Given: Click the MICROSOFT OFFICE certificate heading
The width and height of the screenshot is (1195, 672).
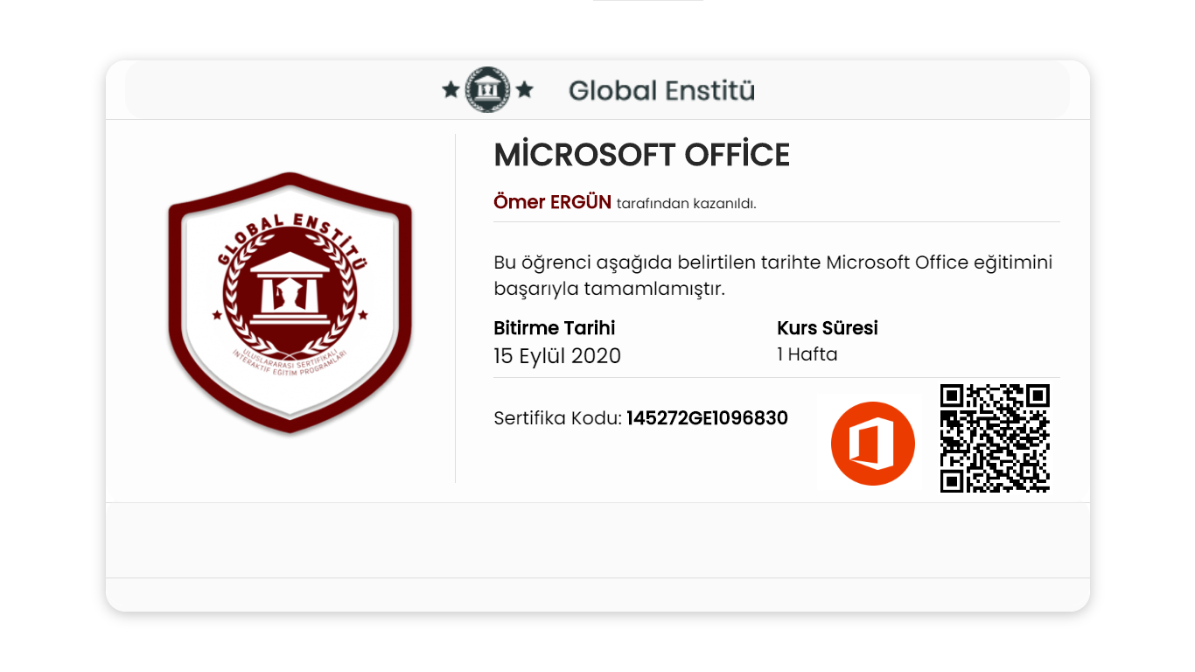Looking at the screenshot, I should 641,155.
